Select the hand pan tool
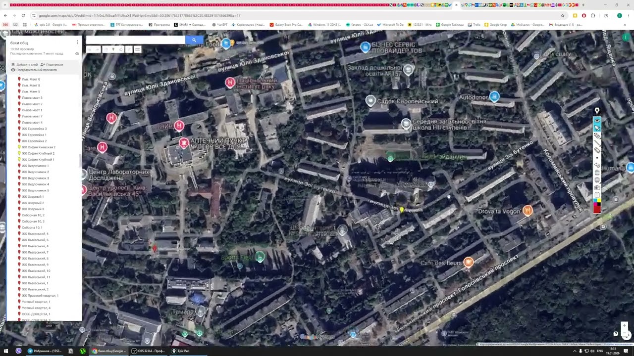This screenshot has height=356, width=634. [x=106, y=49]
